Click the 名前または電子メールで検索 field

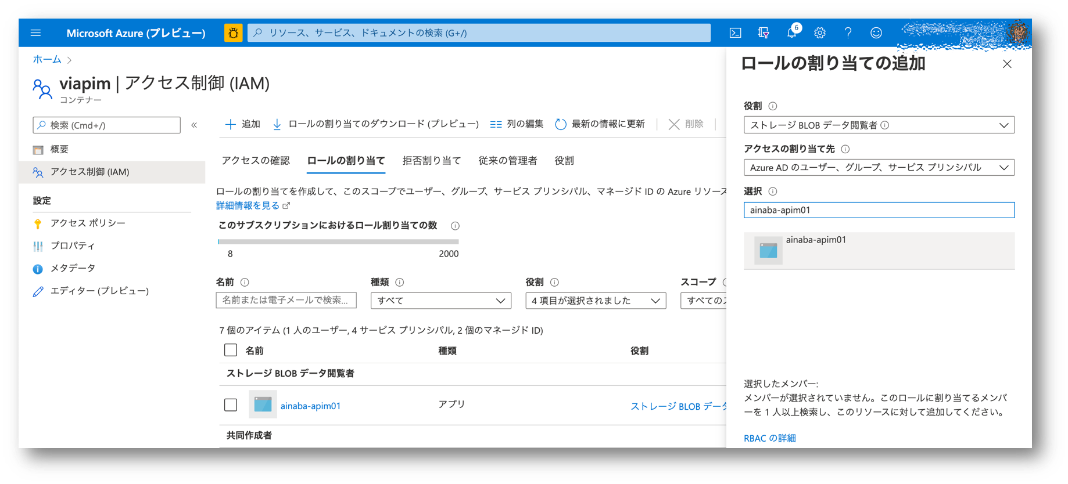coord(286,301)
